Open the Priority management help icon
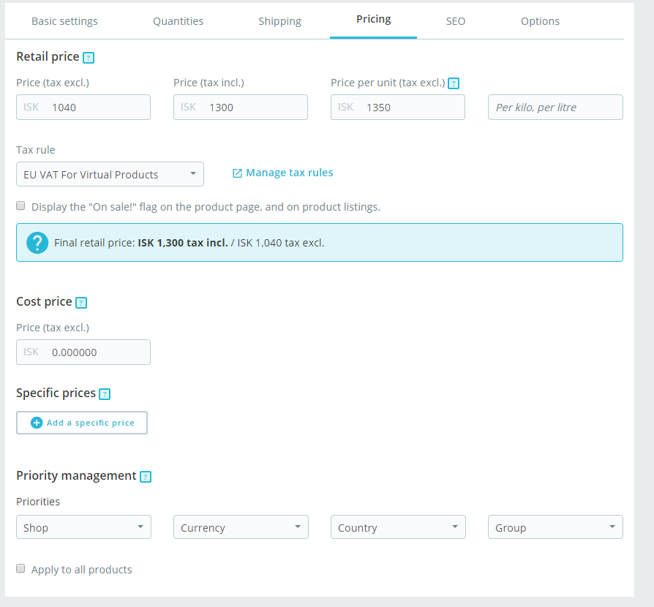Screen dimensions: 654x607 (146, 477)
